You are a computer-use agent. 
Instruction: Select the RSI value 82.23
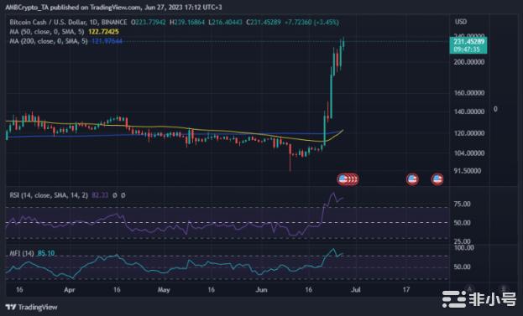tap(100, 195)
